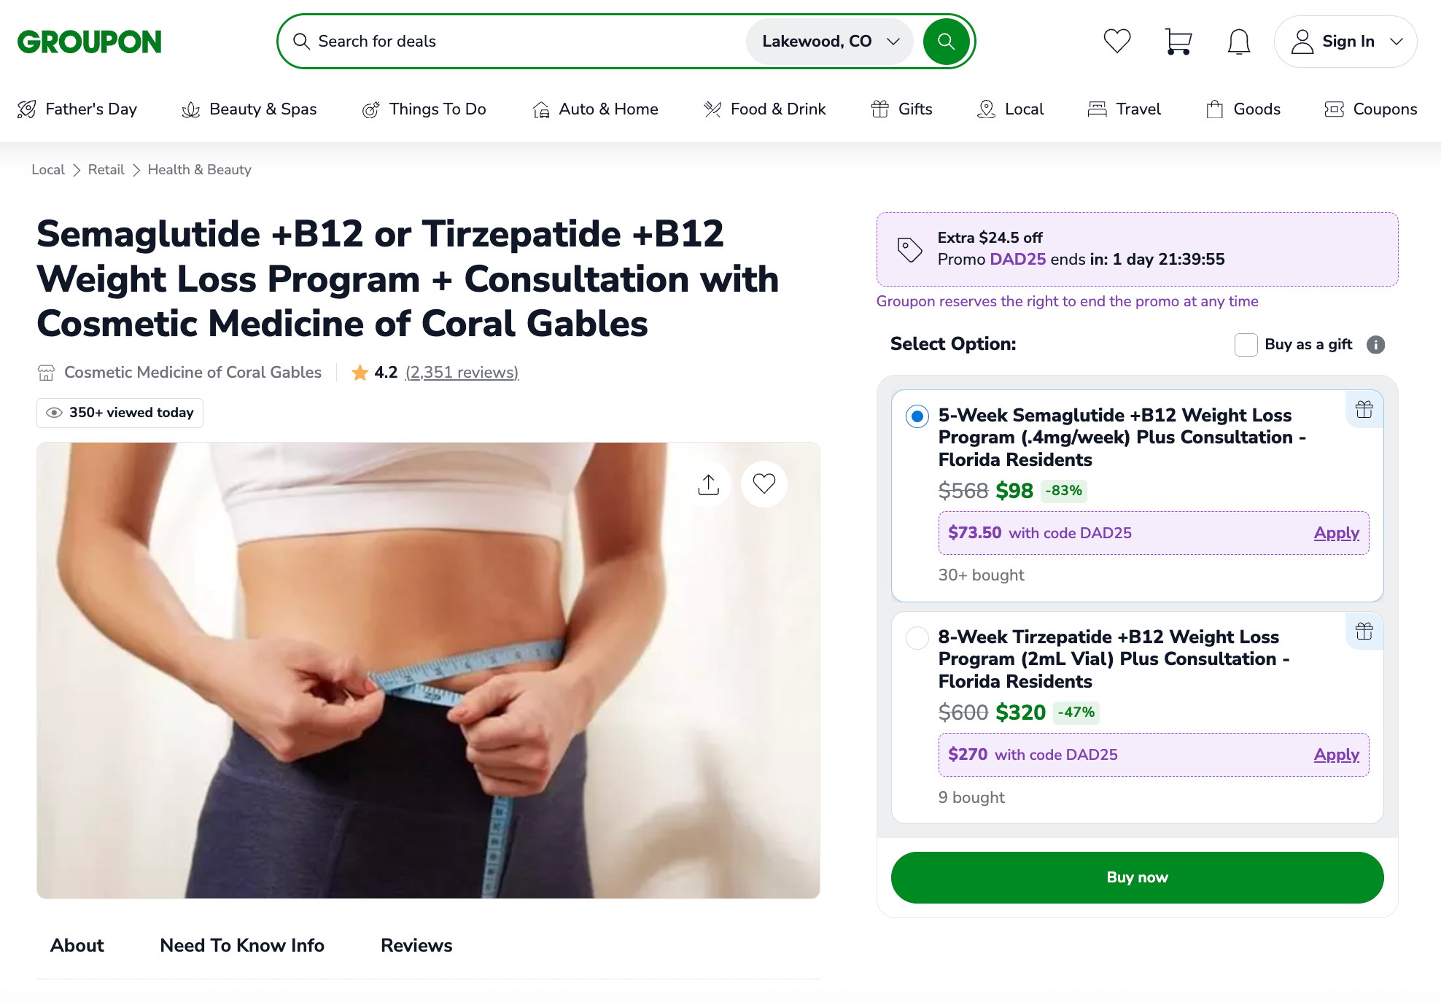The image size is (1441, 1002).
Task: Open the Sign In dropdown menu
Action: pyautogui.click(x=1345, y=42)
